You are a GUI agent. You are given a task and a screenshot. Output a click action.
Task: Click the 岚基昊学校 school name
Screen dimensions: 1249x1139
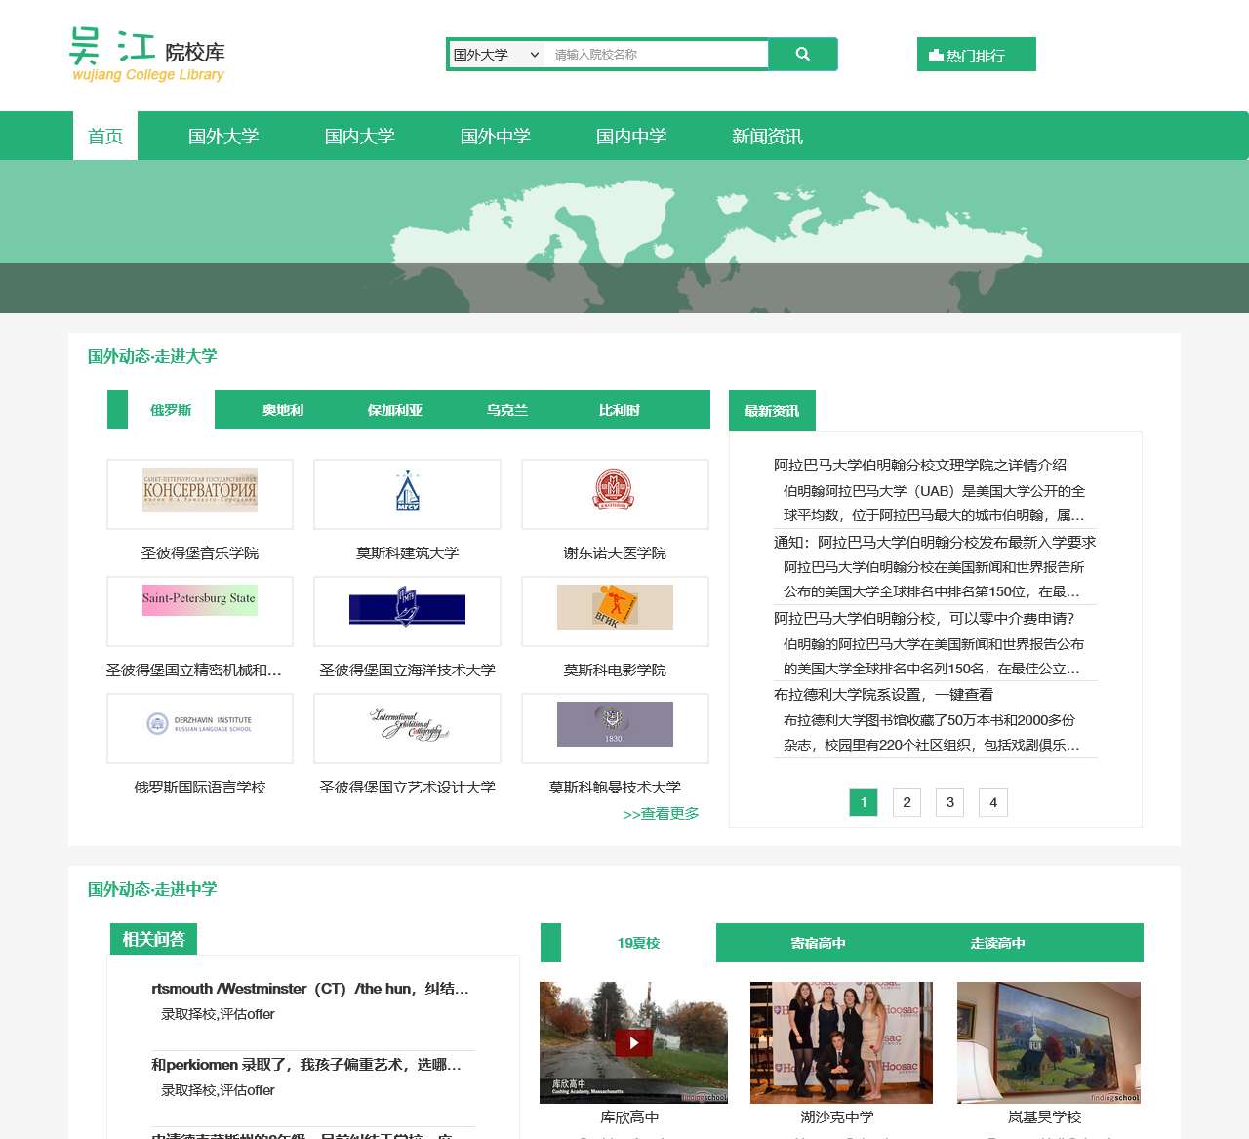(x=1044, y=1118)
